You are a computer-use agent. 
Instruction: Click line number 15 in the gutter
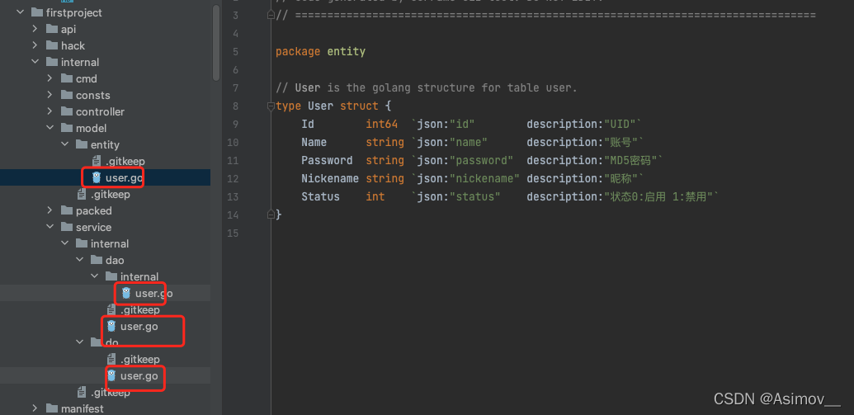[x=233, y=233]
